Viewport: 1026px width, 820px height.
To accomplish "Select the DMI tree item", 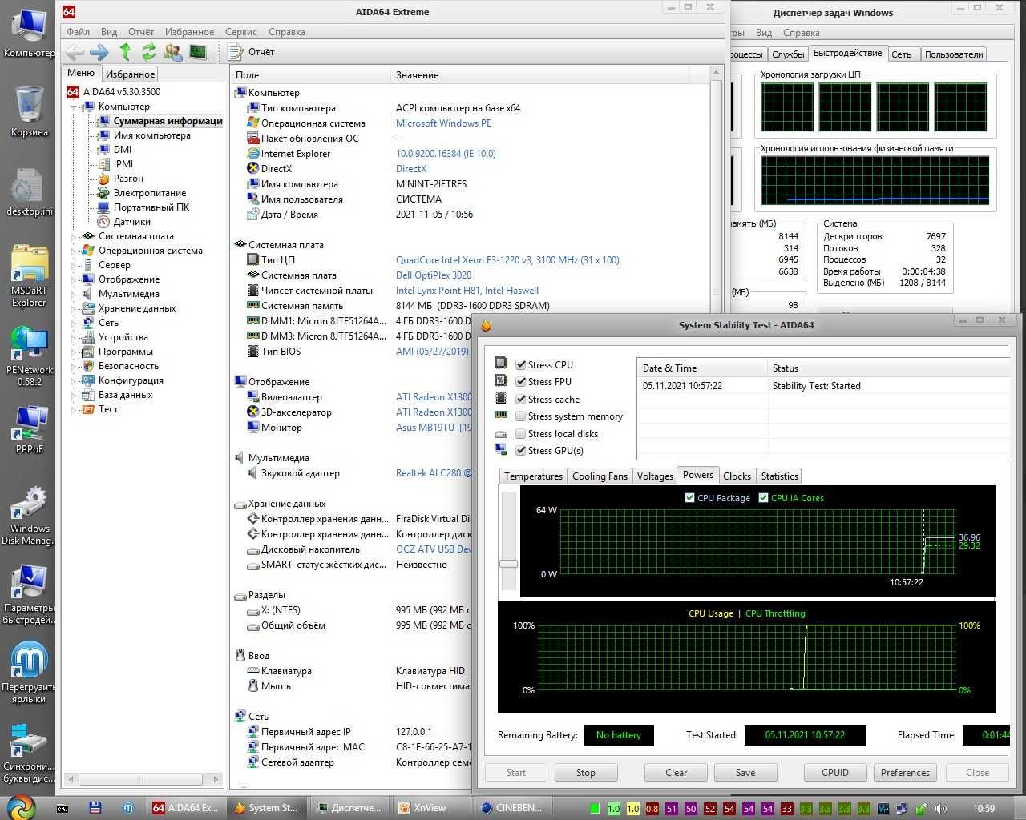I will click(123, 150).
